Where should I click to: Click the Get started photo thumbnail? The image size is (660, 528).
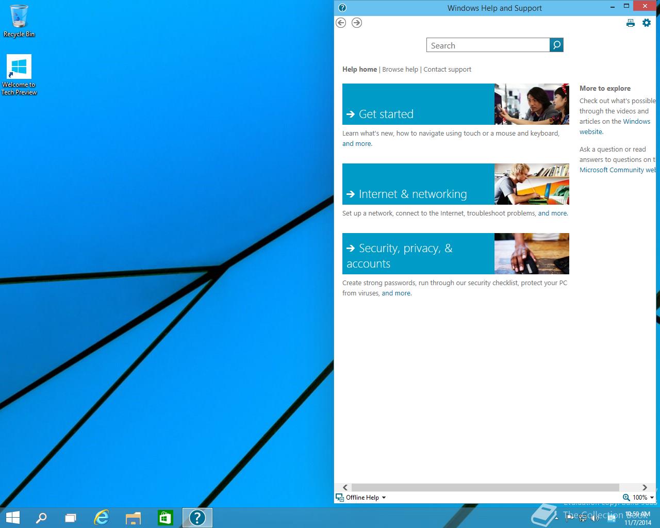click(x=532, y=104)
